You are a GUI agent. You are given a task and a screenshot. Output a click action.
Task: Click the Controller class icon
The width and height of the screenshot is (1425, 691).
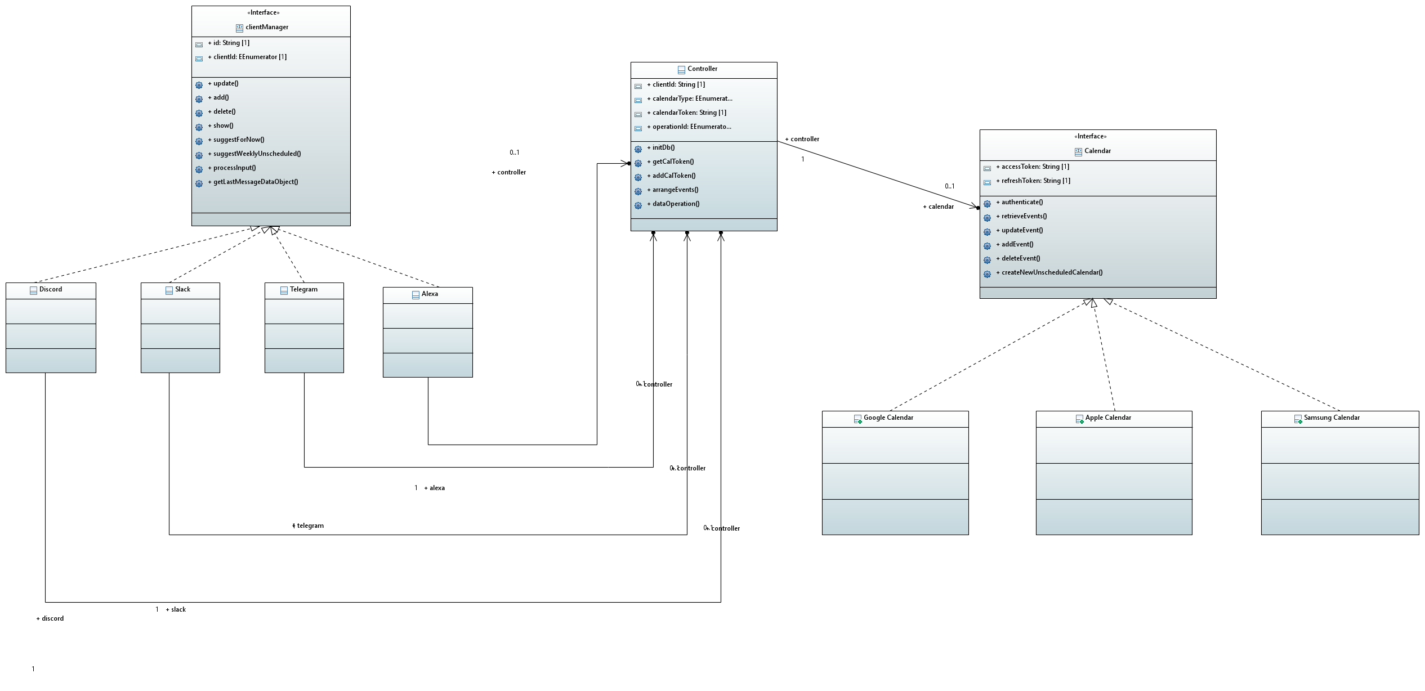click(x=681, y=70)
